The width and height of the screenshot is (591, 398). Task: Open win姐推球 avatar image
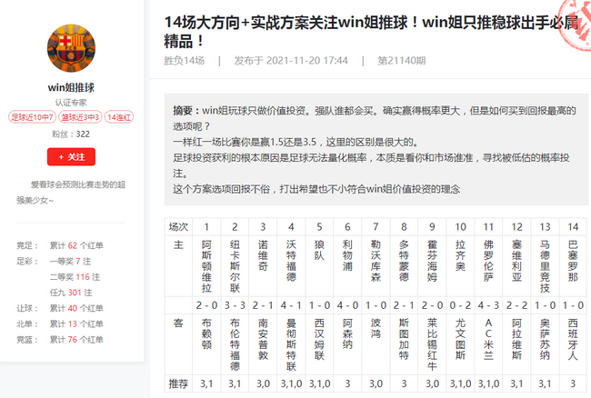pos(71,48)
